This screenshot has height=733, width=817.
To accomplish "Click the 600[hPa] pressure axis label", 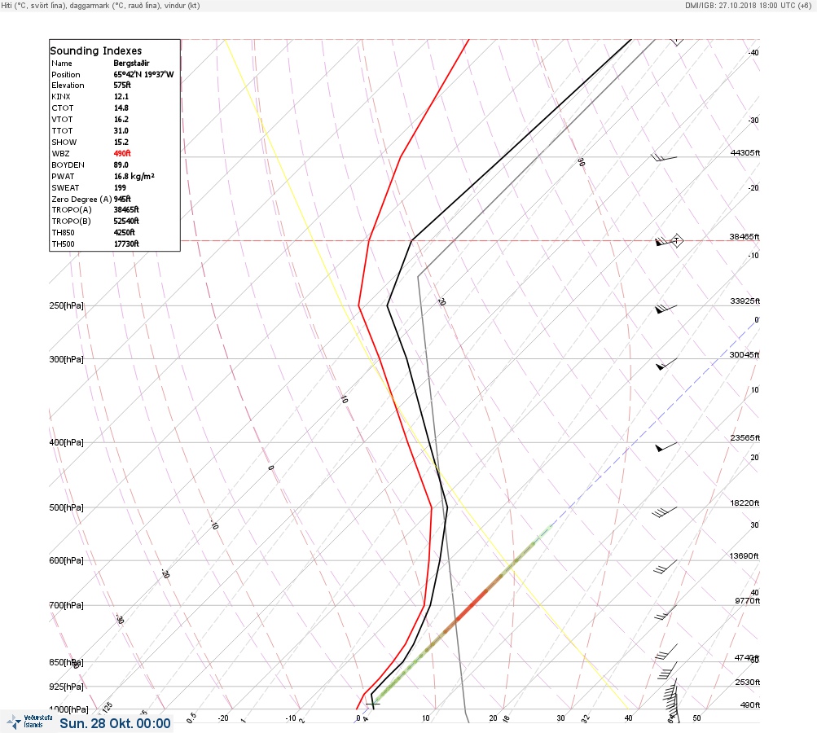I will click(66, 560).
